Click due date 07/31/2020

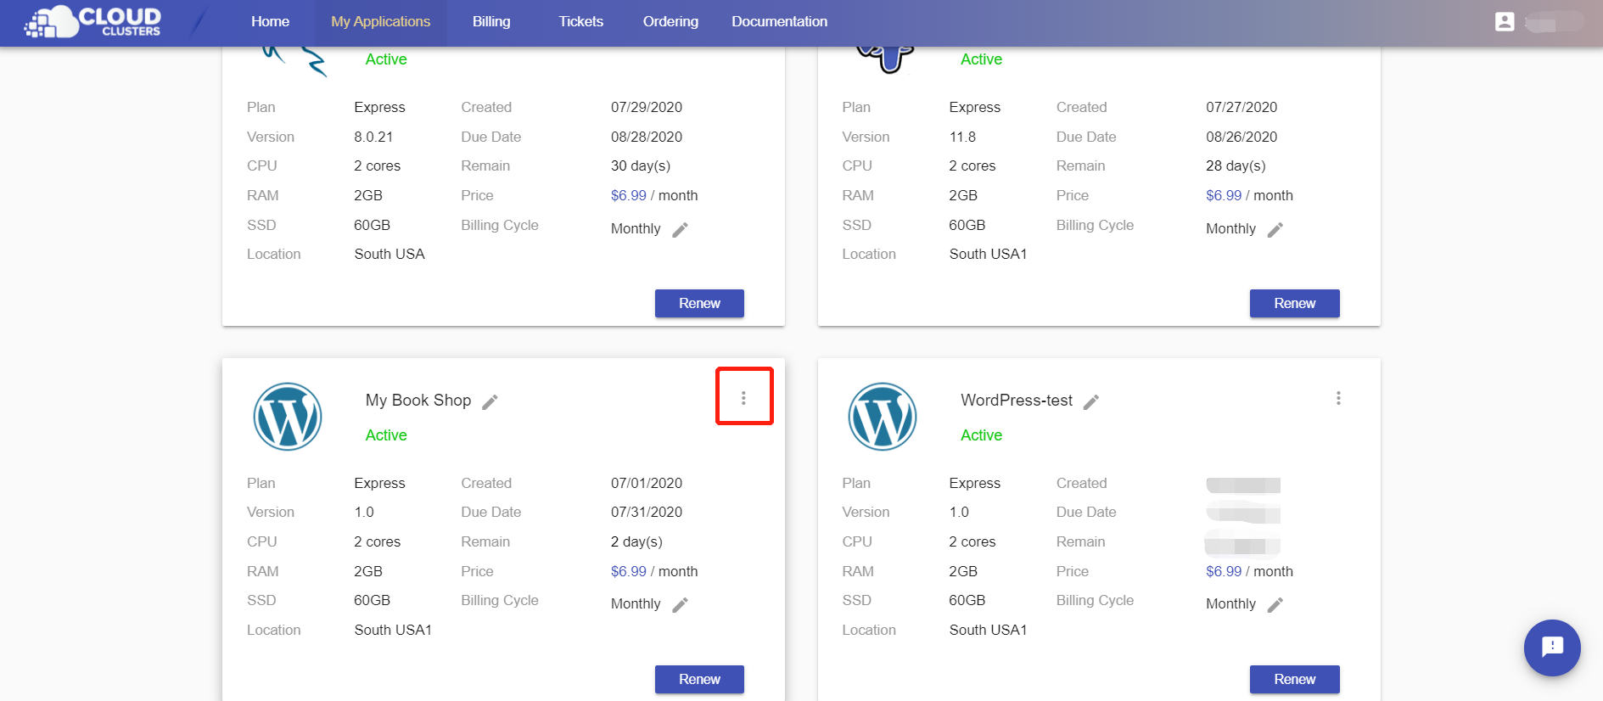(647, 513)
